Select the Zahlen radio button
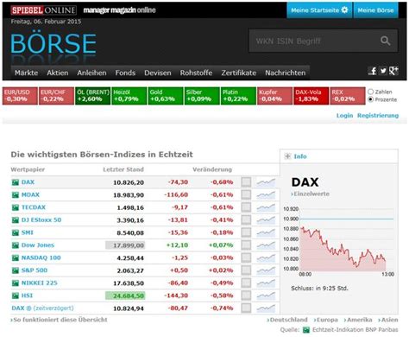The image size is (409, 337). (x=370, y=92)
